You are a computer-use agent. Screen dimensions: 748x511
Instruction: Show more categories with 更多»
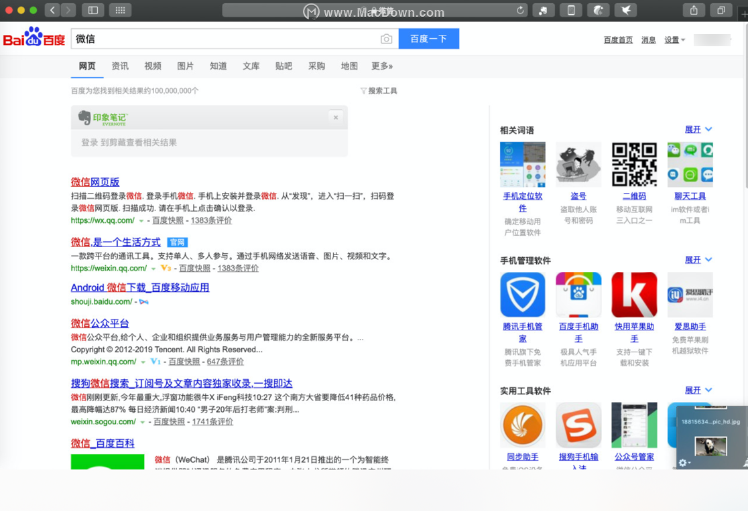click(382, 66)
